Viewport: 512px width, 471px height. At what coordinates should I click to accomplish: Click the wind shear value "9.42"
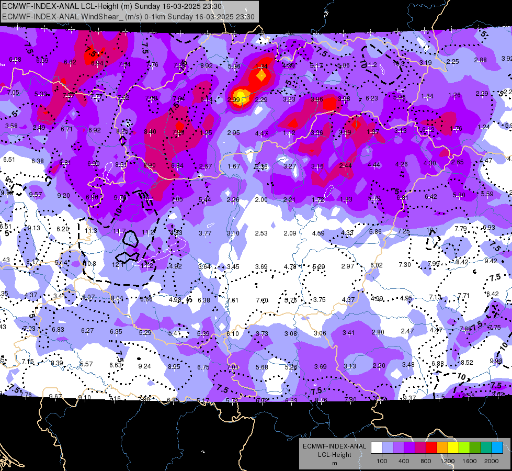pos(491,261)
